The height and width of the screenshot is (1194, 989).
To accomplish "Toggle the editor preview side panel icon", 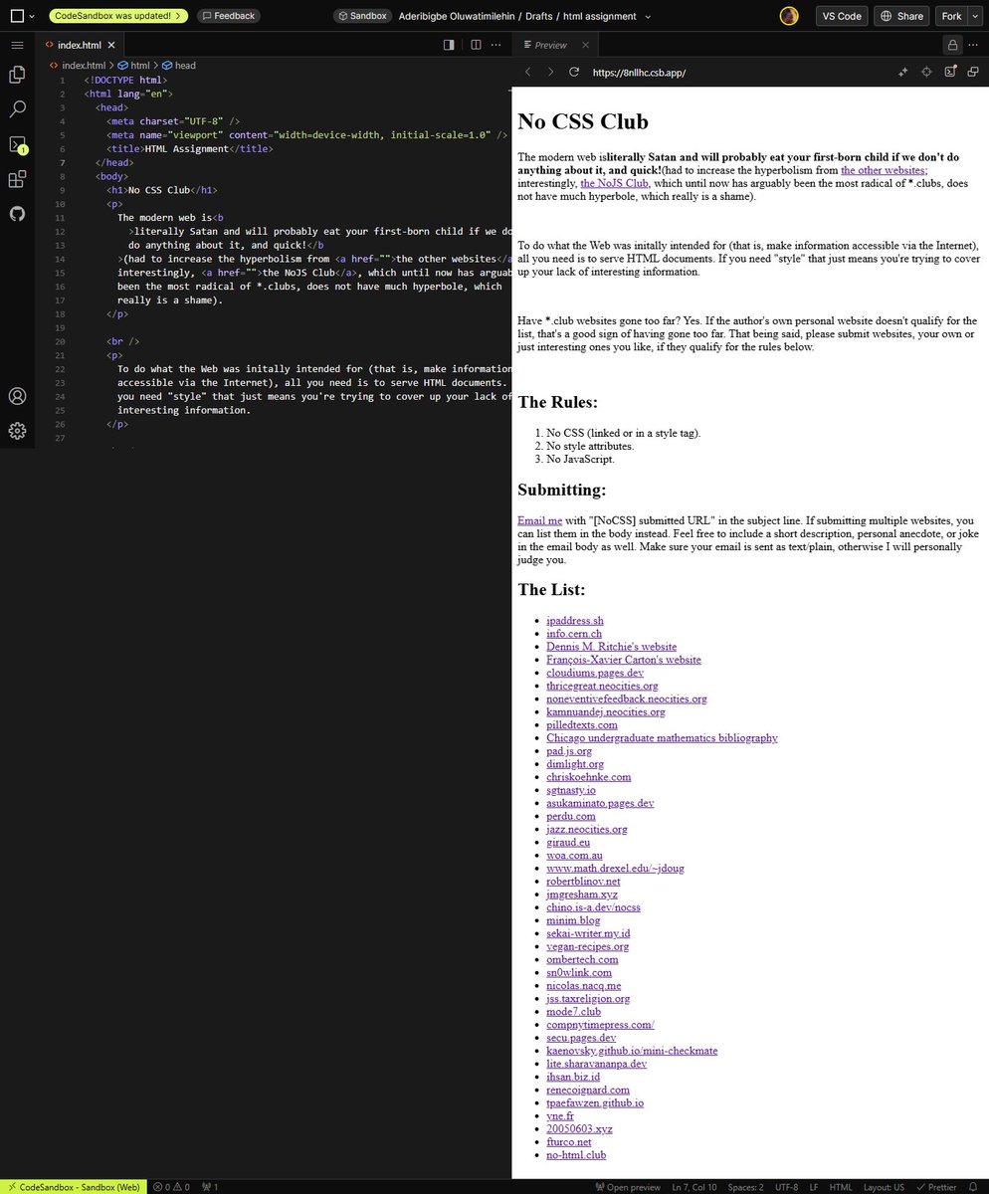I will [449, 45].
